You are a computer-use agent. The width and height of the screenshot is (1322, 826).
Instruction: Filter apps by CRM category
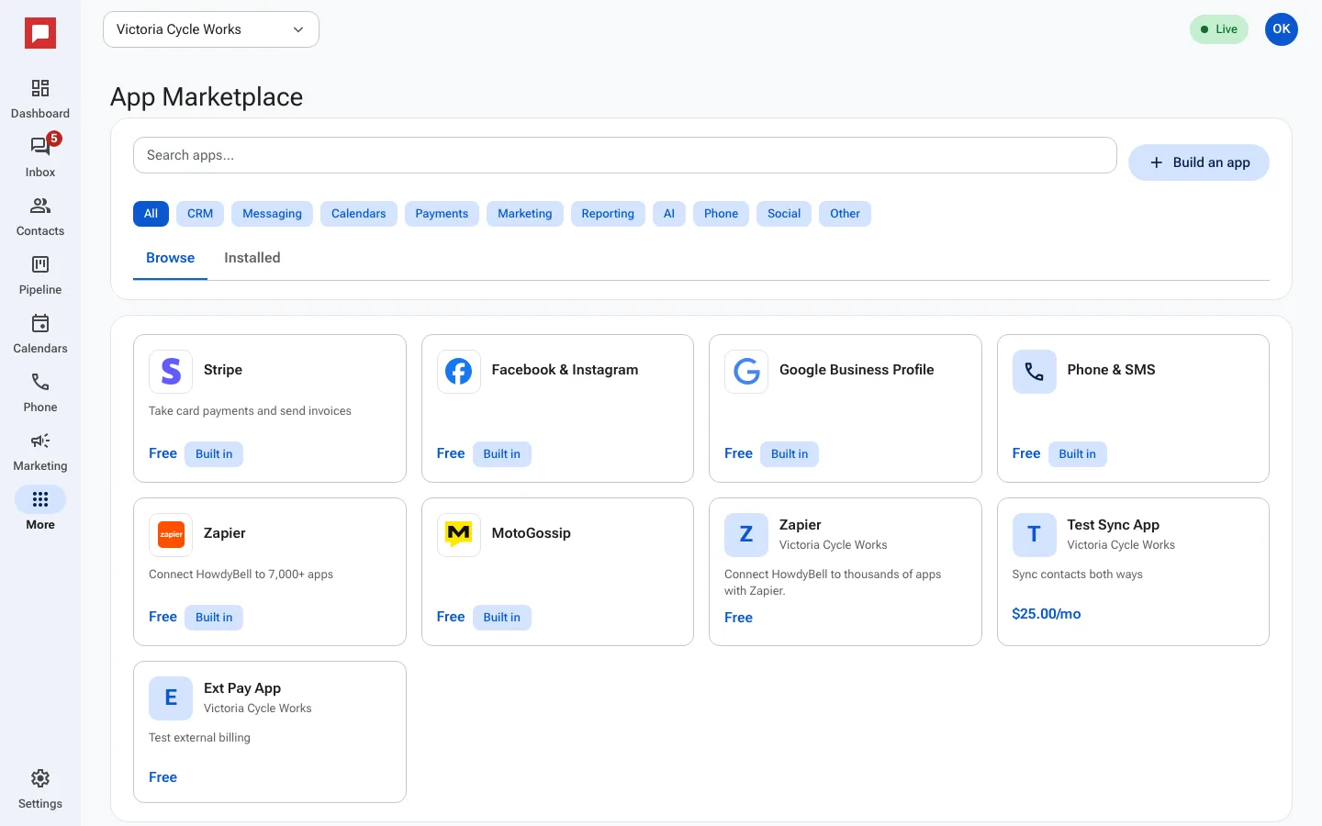click(200, 214)
